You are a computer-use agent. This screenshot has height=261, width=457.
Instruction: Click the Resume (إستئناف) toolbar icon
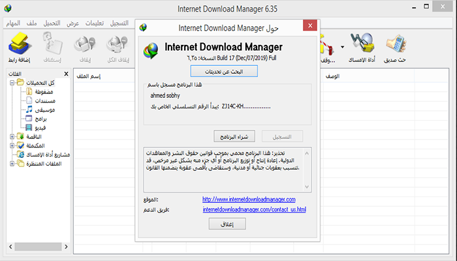click(53, 44)
